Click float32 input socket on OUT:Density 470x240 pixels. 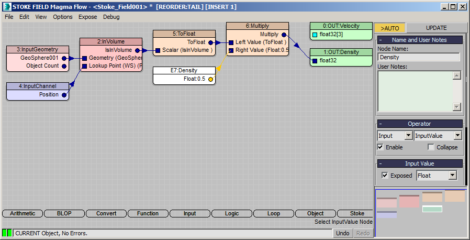click(x=315, y=61)
